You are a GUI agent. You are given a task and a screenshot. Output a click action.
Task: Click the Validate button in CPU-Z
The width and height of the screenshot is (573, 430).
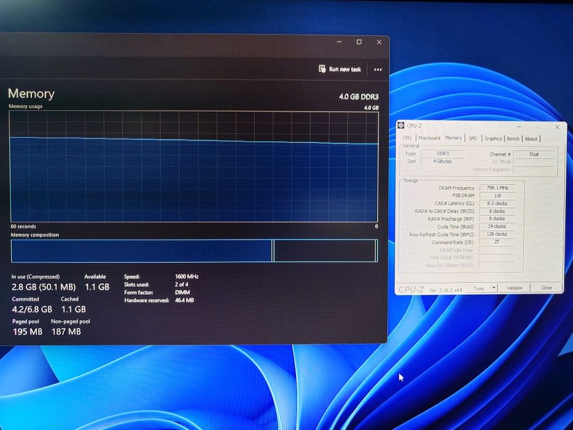514,287
